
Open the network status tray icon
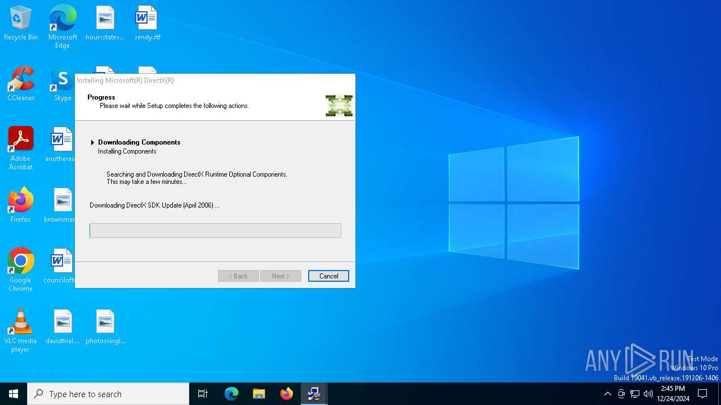[x=635, y=394]
